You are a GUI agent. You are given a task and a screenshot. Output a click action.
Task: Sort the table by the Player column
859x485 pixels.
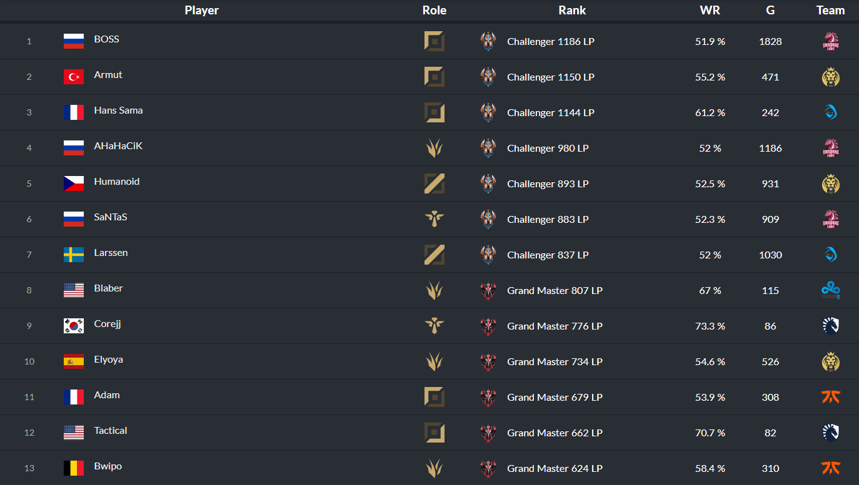202,10
